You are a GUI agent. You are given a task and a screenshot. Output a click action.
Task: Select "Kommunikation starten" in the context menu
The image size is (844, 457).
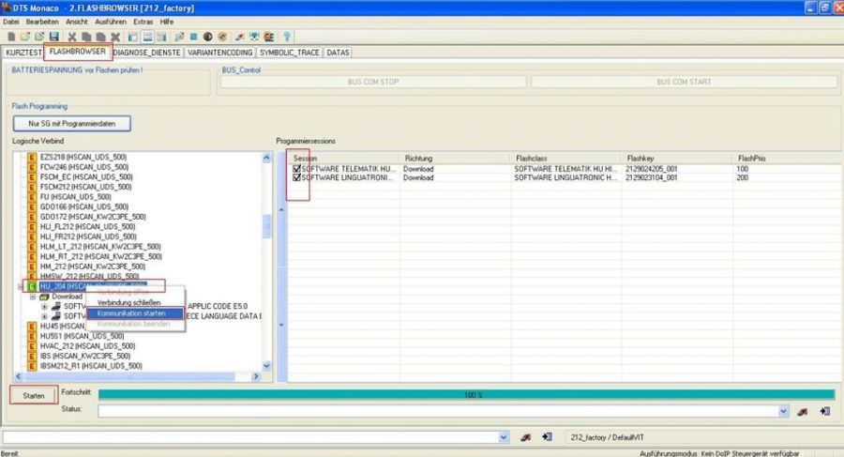click(x=132, y=313)
